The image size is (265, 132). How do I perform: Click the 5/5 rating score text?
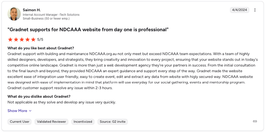click(40, 39)
